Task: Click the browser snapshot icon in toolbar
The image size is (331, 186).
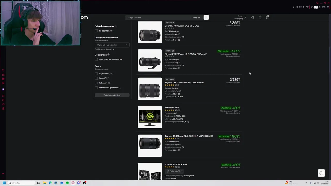Action: click(x=297, y=7)
